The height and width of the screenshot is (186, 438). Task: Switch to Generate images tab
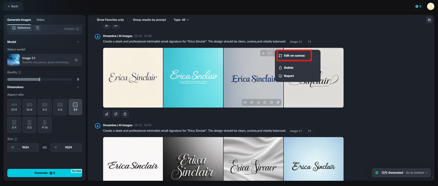(19, 20)
